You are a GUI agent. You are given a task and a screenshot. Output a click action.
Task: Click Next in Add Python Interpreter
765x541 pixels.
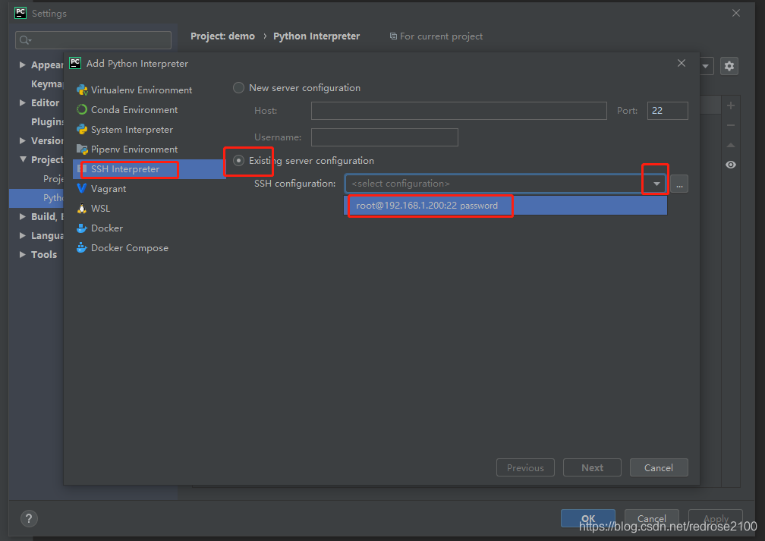pyautogui.click(x=592, y=467)
